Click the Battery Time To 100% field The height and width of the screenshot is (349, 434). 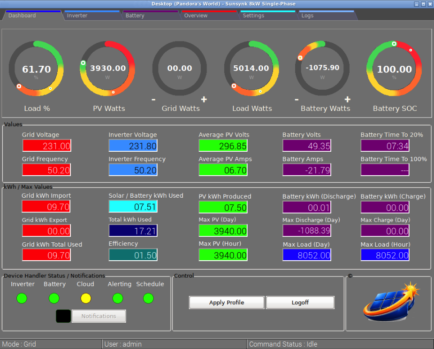click(385, 170)
